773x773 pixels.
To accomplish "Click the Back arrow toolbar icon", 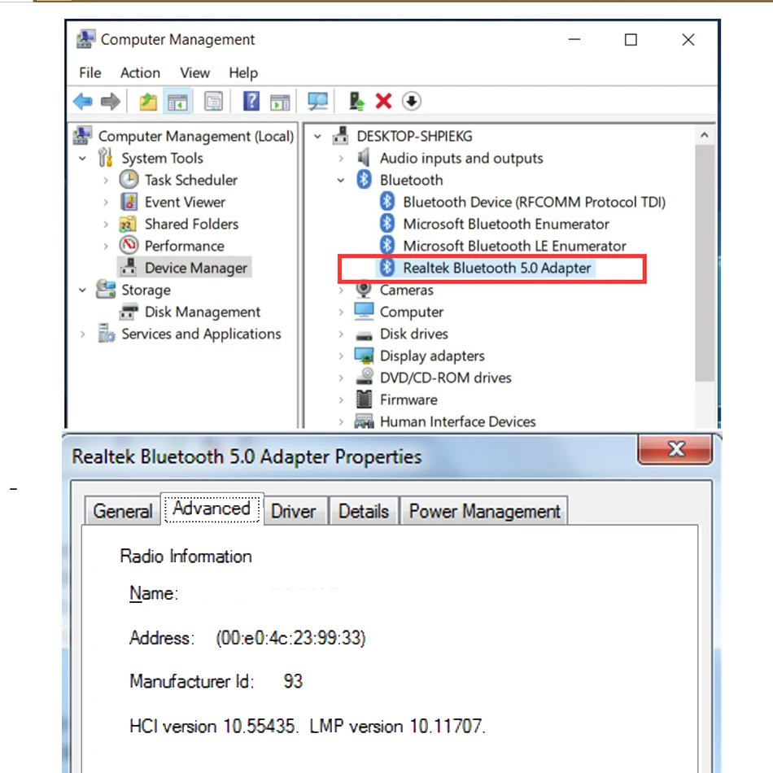I will pyautogui.click(x=83, y=102).
